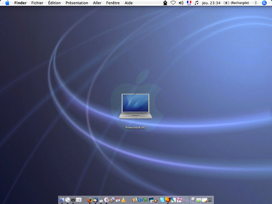Open the pink butterfly app in Dock

(x=179, y=200)
